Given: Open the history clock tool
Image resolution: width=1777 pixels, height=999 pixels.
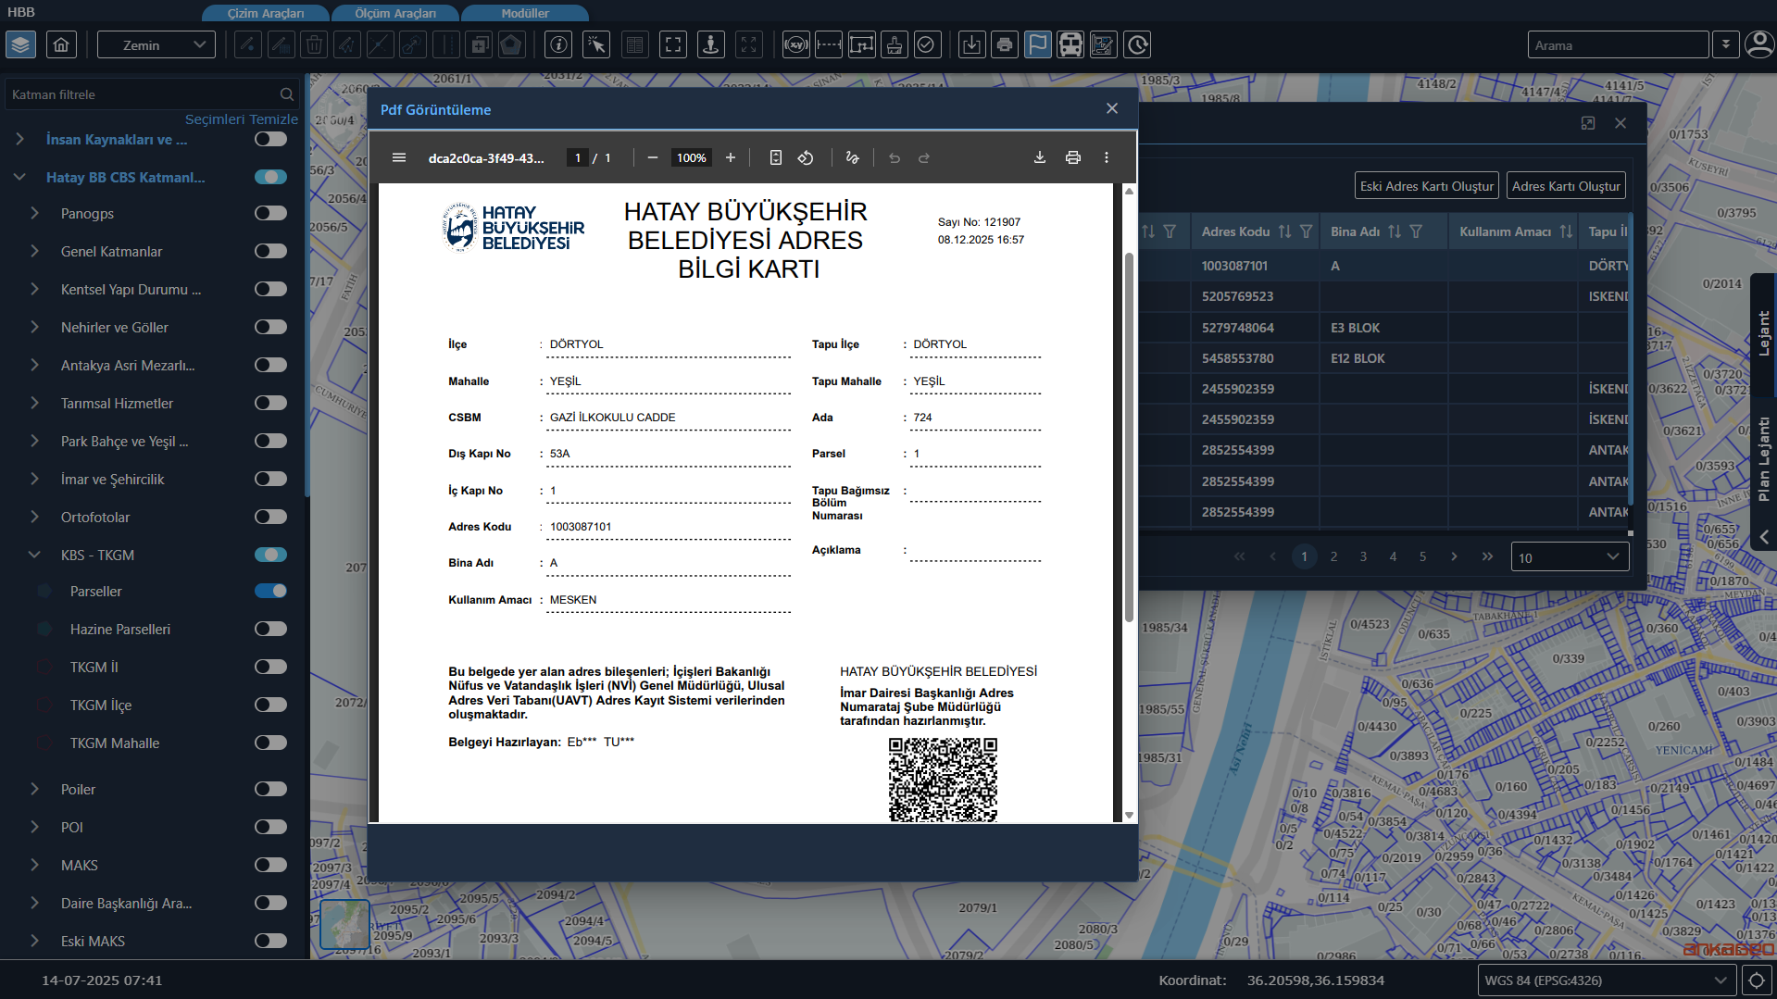Looking at the screenshot, I should coord(1137,44).
